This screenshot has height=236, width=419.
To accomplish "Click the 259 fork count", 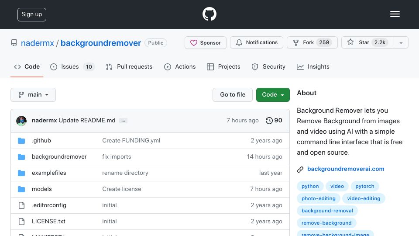I will 324,42.
